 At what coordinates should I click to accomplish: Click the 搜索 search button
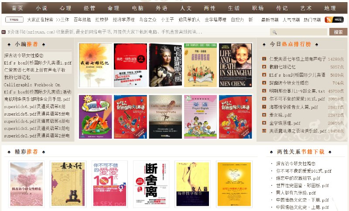coord(338,32)
